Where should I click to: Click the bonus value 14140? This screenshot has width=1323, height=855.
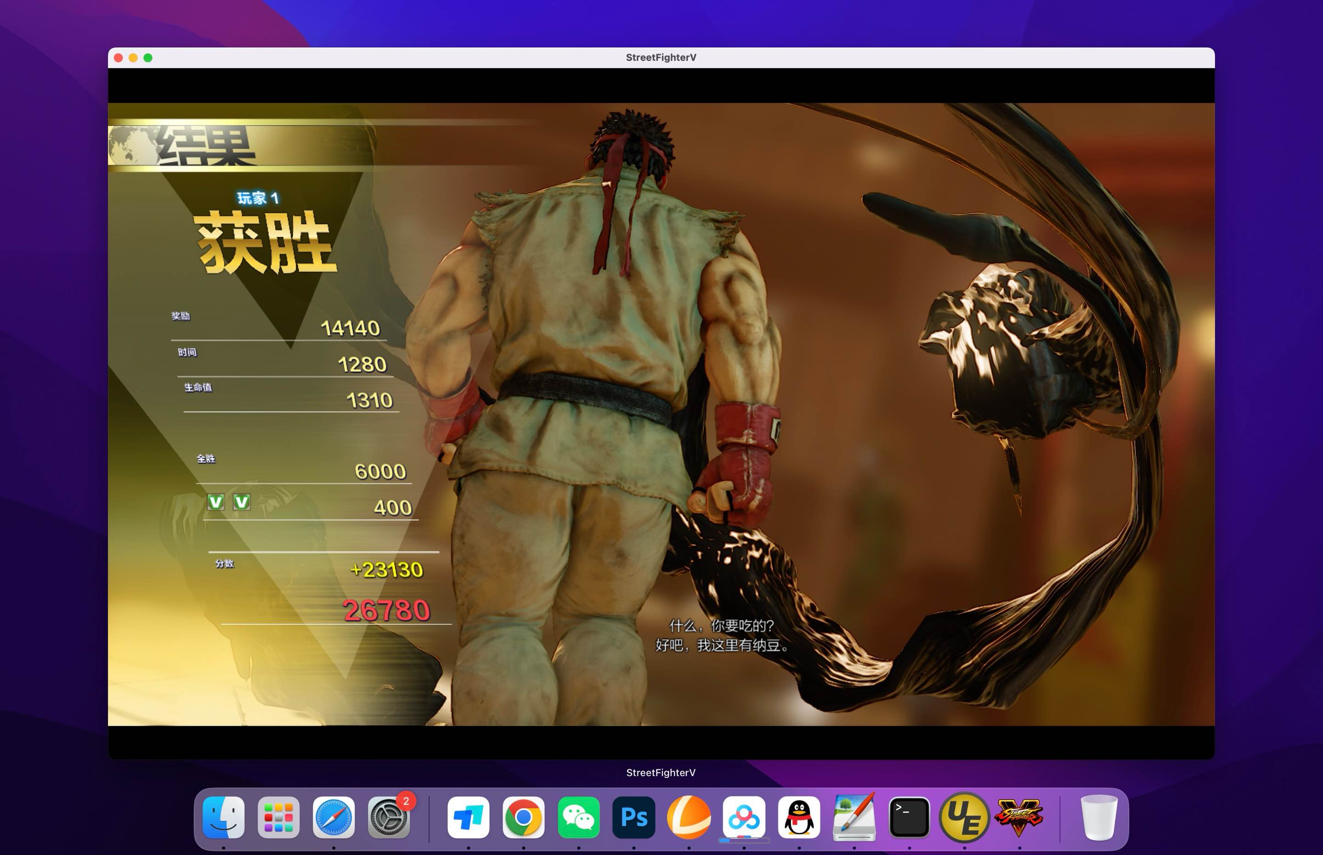351,329
